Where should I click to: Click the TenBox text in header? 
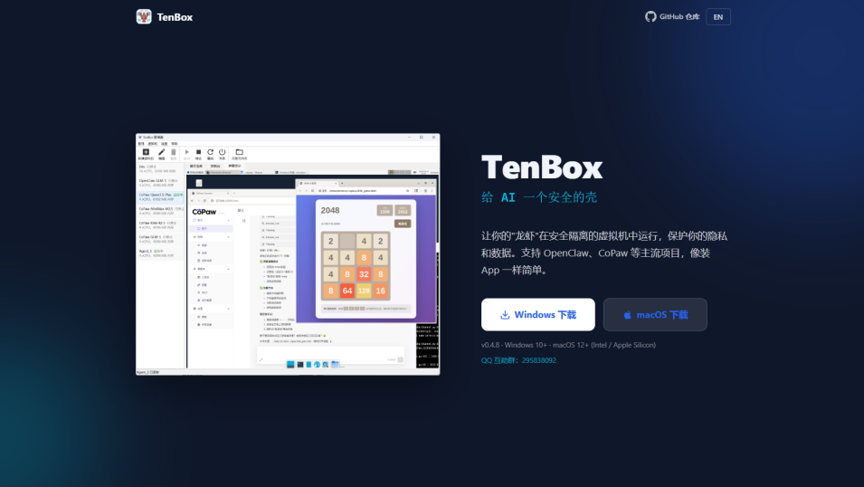tap(175, 16)
